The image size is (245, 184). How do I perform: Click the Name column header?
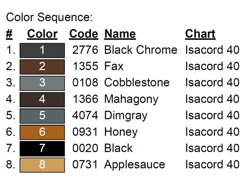[120, 34]
